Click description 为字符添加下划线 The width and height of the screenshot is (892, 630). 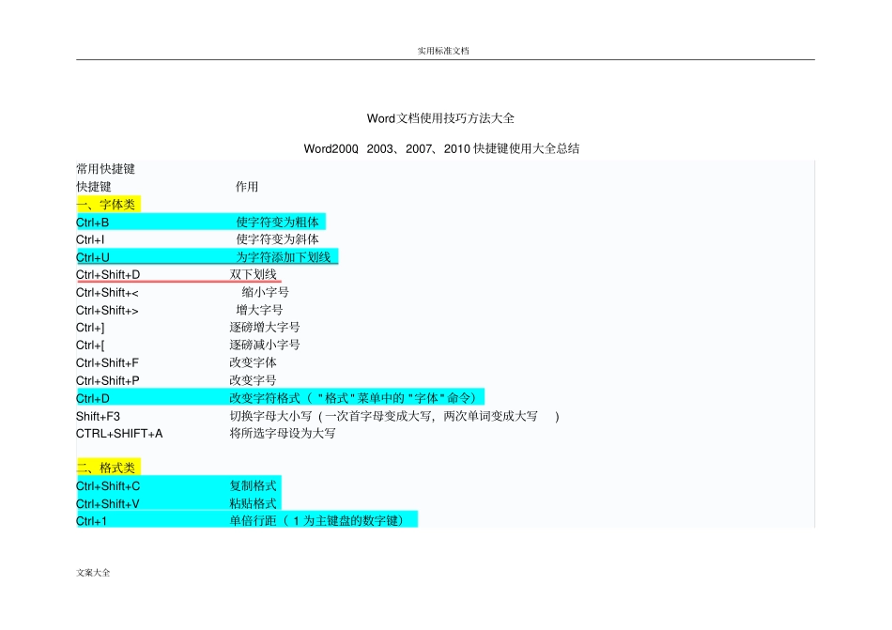284,257
